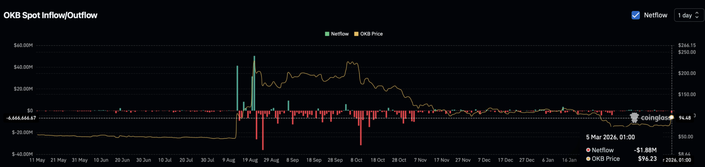The height and width of the screenshot is (167, 705).
Task: Click the OKB Spot Inflow/Outflow title
Action: pos(50,15)
